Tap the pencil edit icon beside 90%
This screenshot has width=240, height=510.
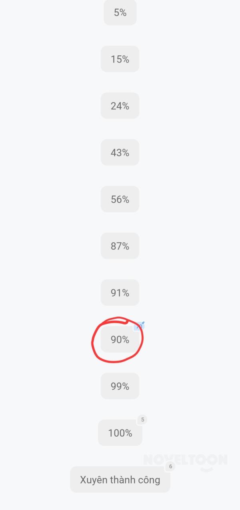(140, 326)
